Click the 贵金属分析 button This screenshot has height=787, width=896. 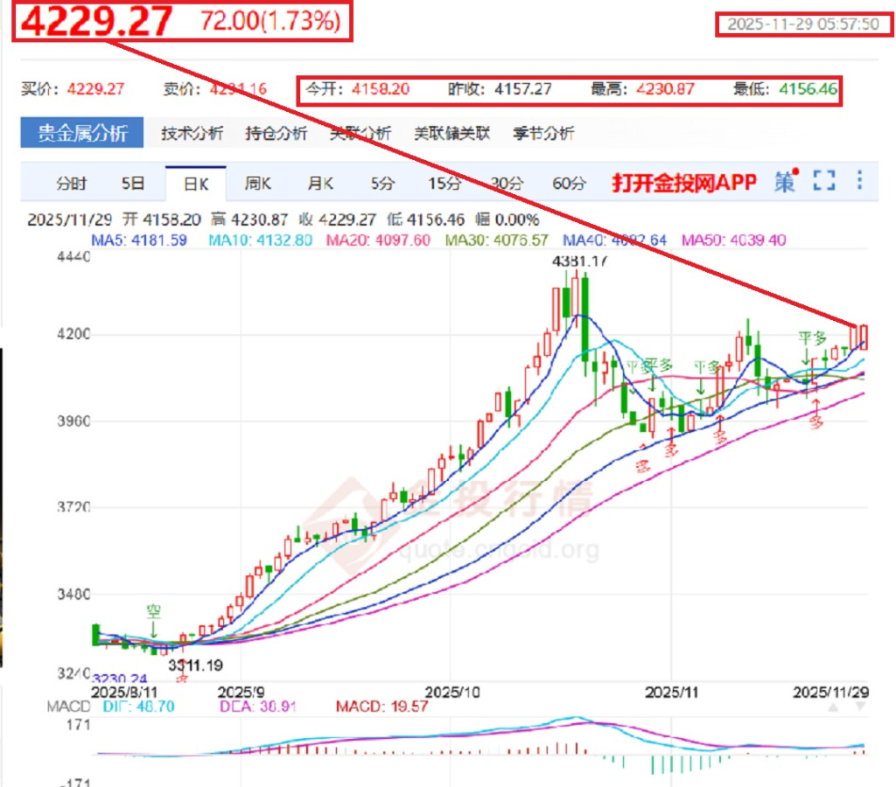[82, 134]
